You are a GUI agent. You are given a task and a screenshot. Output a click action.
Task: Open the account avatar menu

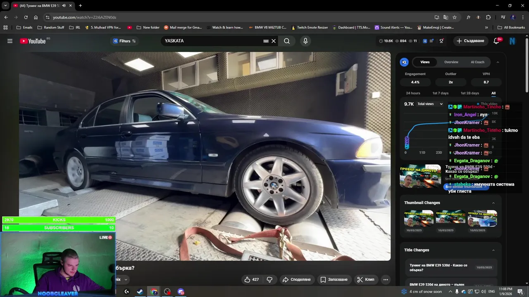click(x=512, y=41)
